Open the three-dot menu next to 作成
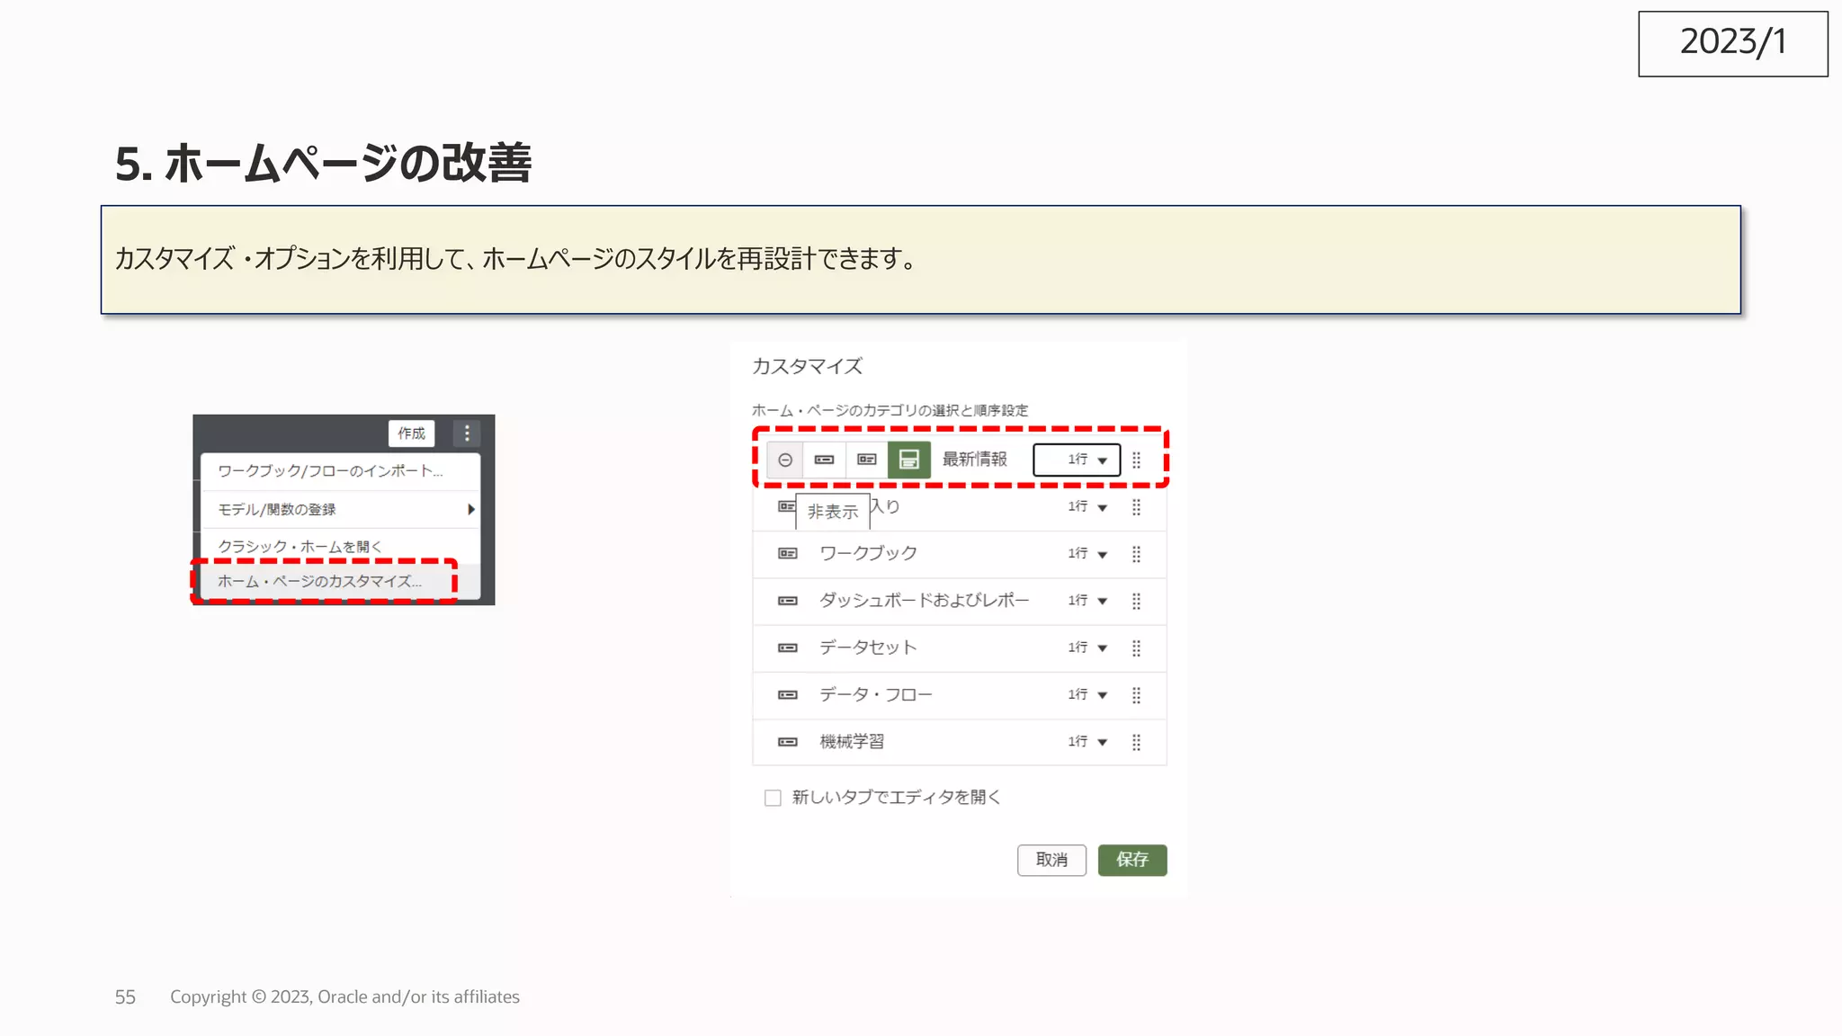The image size is (1842, 1036). pos(467,433)
